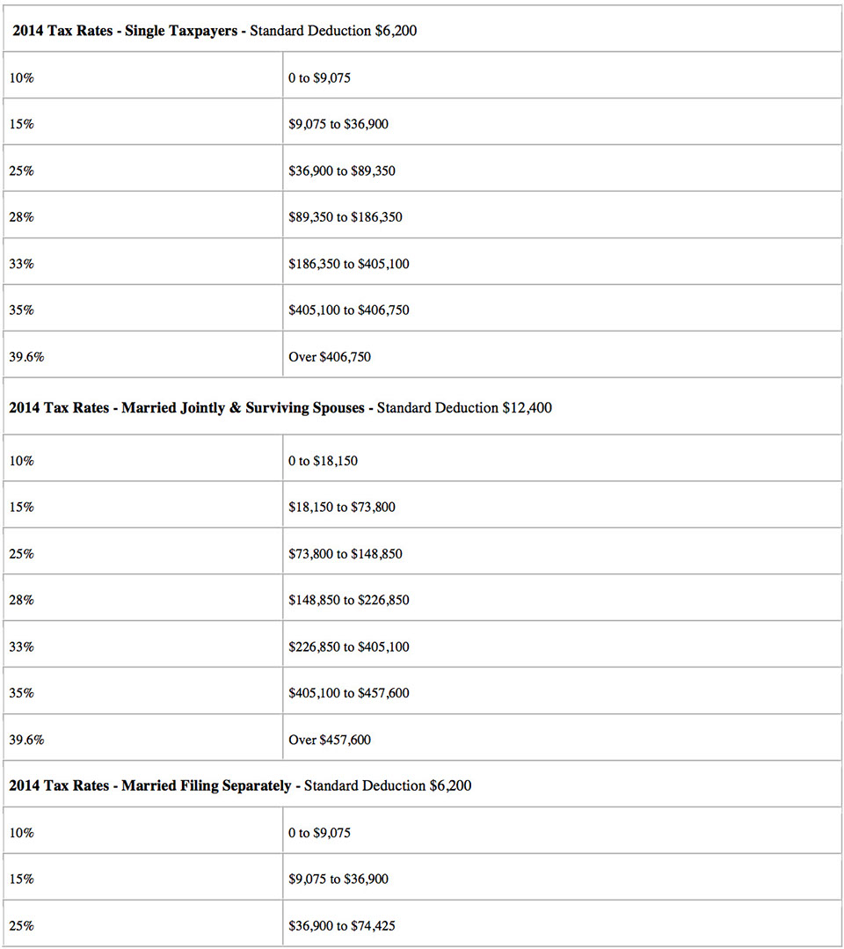This screenshot has width=844, height=949.
Task: Select the 28% rate under Married Jointly
Action: tap(21, 600)
